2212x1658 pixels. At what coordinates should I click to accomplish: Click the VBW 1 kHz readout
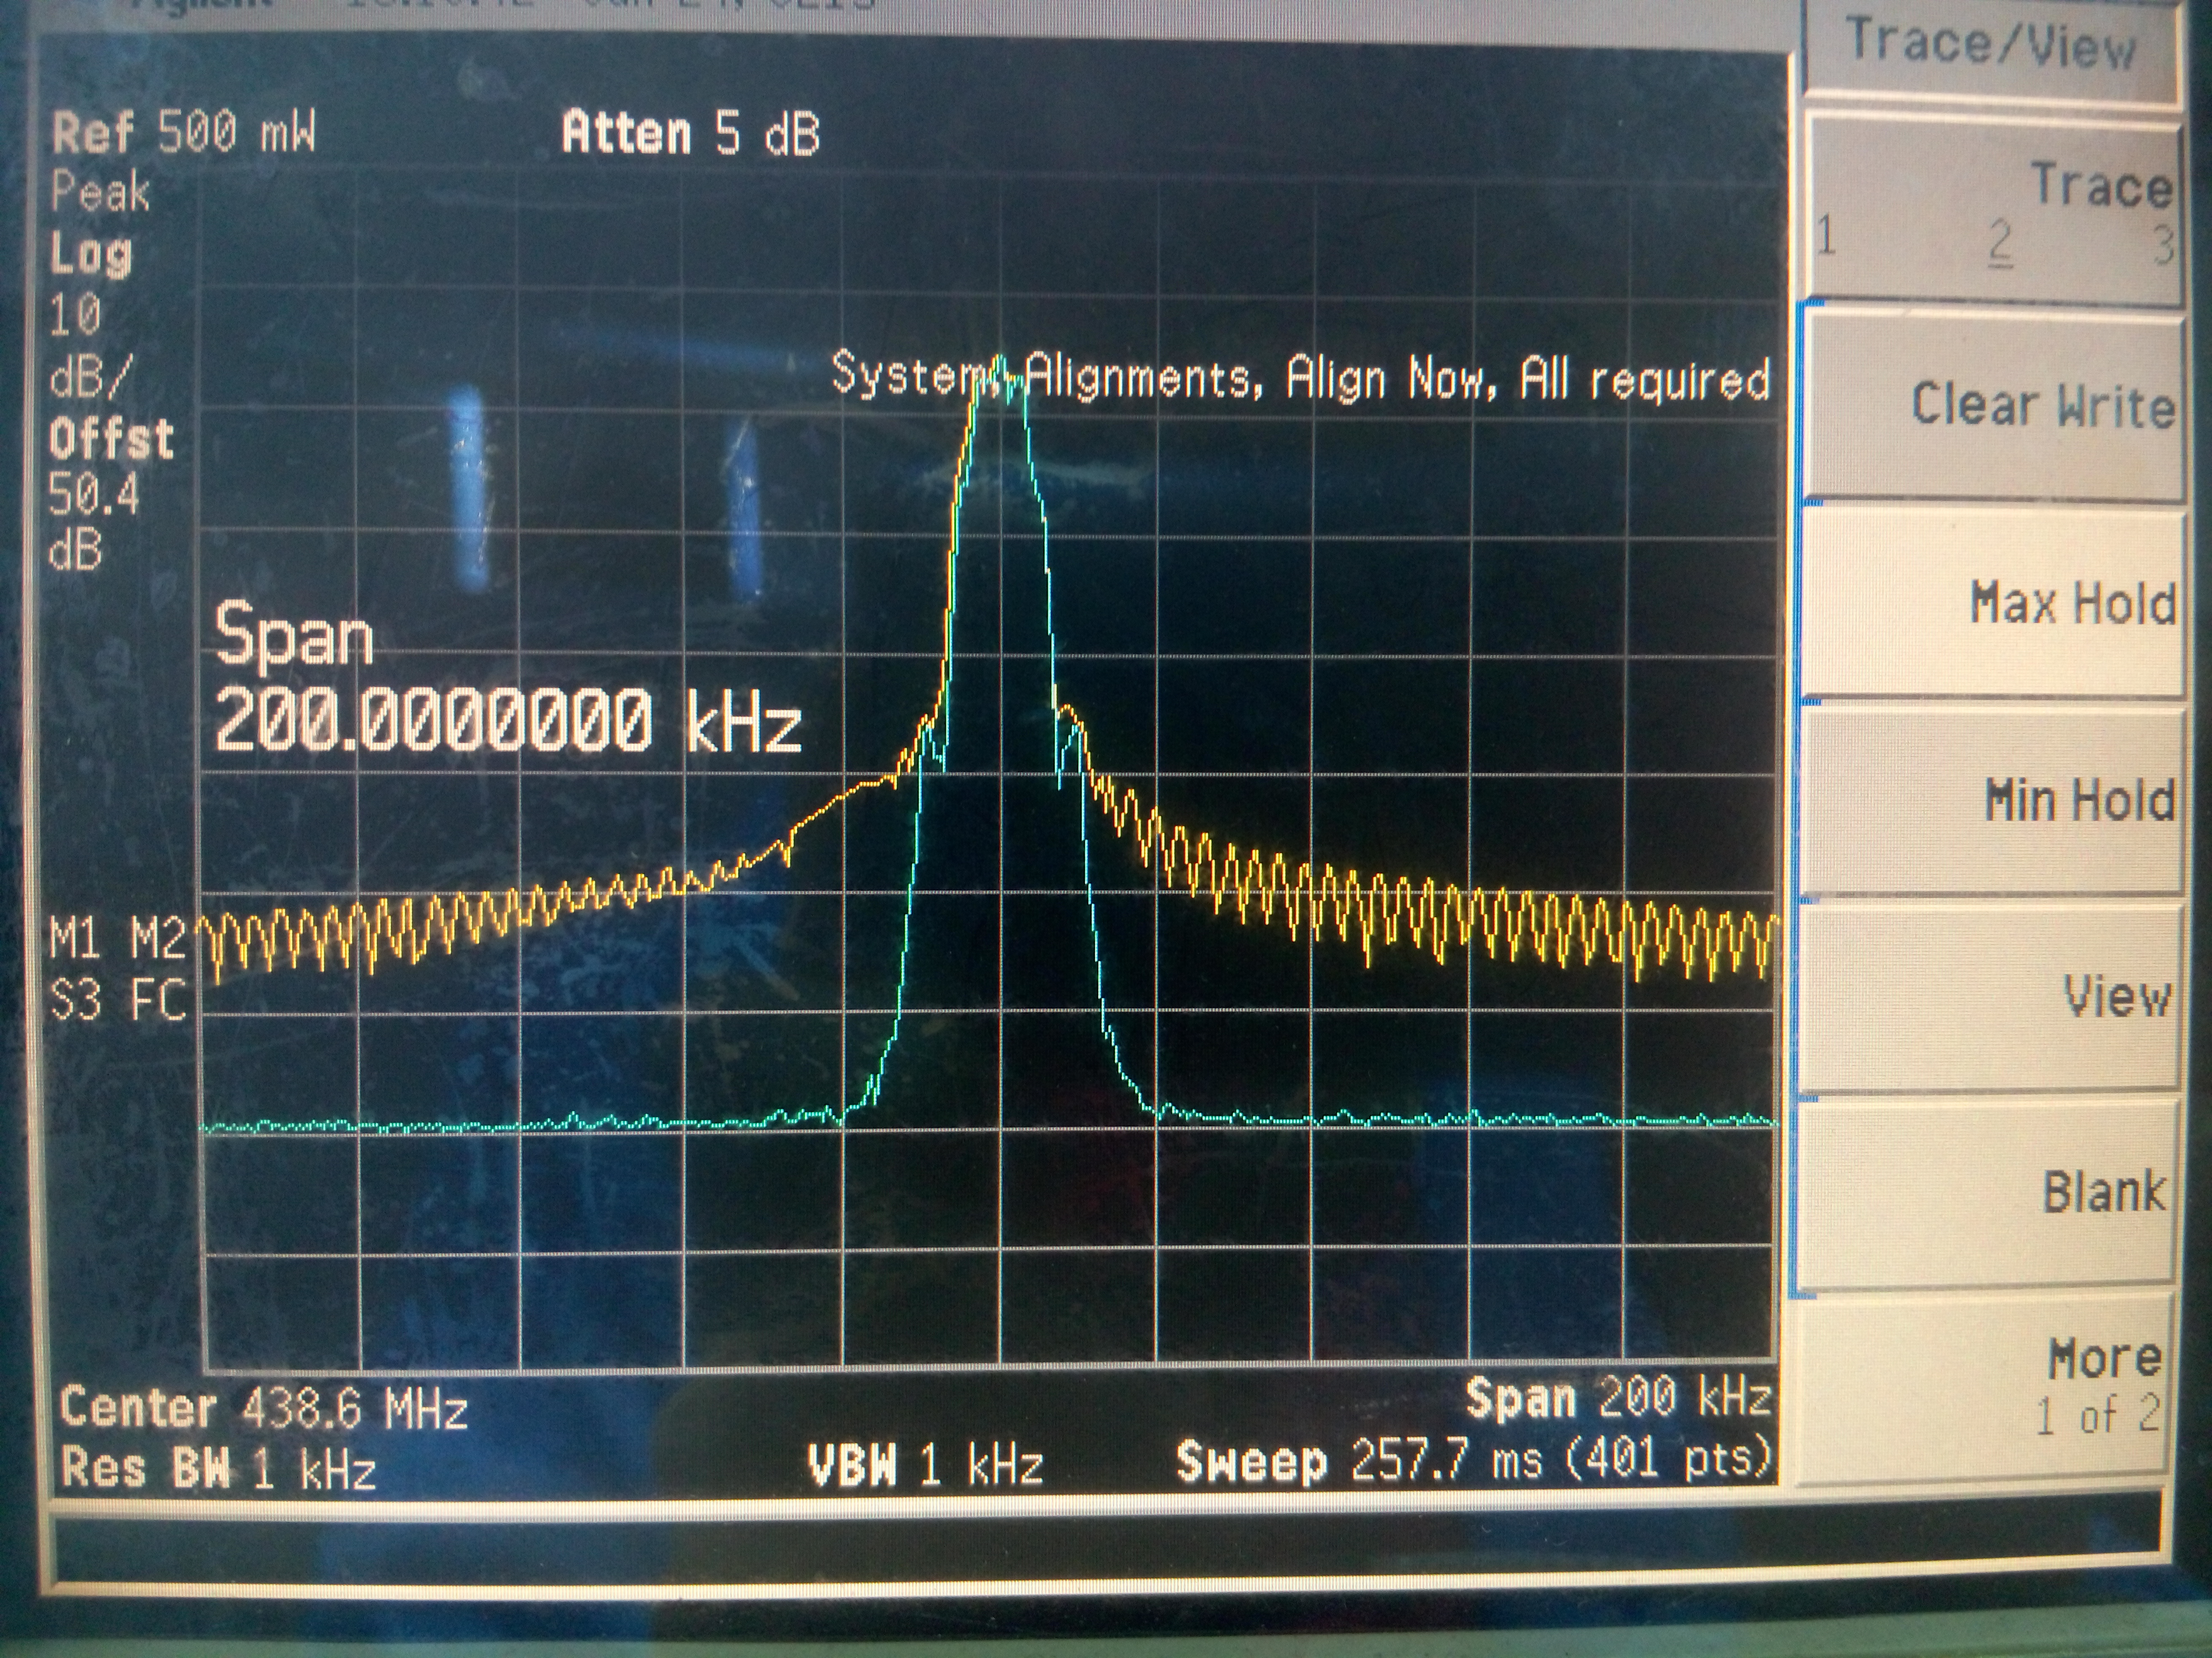tap(925, 1465)
